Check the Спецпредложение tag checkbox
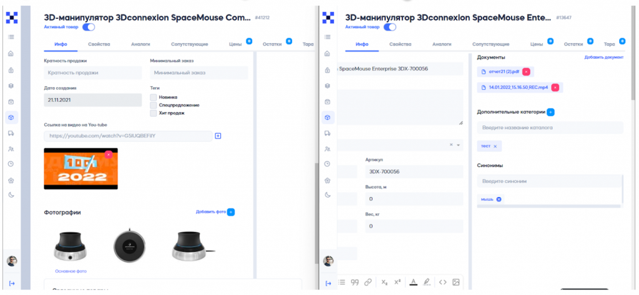 [x=154, y=105]
